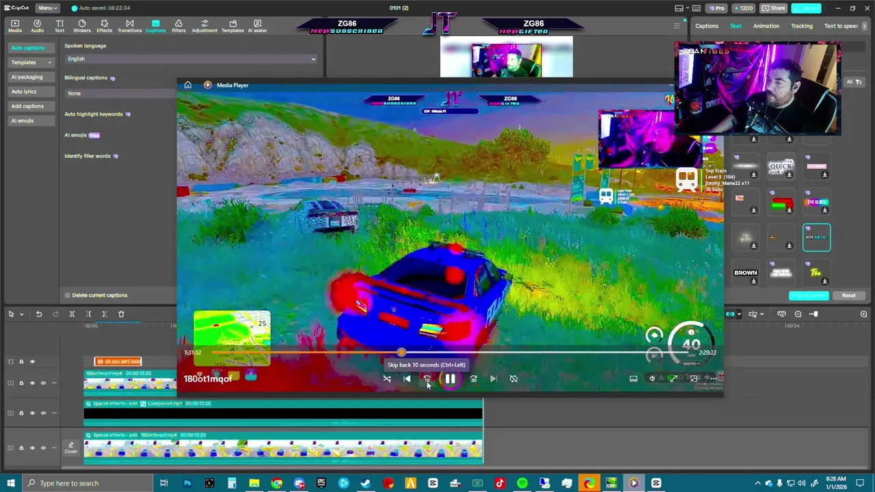This screenshot has width=875, height=492.
Task: Click the Cover edit button on main track
Action: click(71, 448)
